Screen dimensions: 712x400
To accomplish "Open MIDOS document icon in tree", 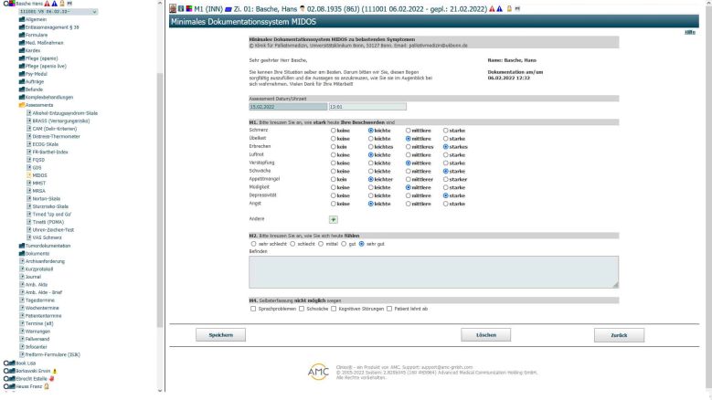I will [29, 174].
